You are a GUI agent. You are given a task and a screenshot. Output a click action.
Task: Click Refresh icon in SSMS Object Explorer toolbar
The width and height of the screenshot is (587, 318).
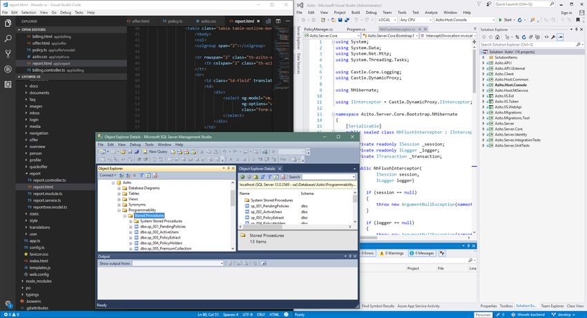[148, 176]
